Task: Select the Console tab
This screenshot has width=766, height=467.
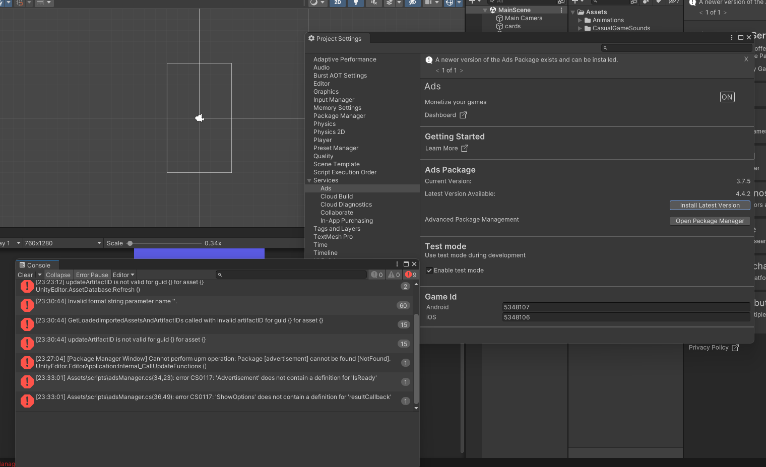Action: point(37,265)
